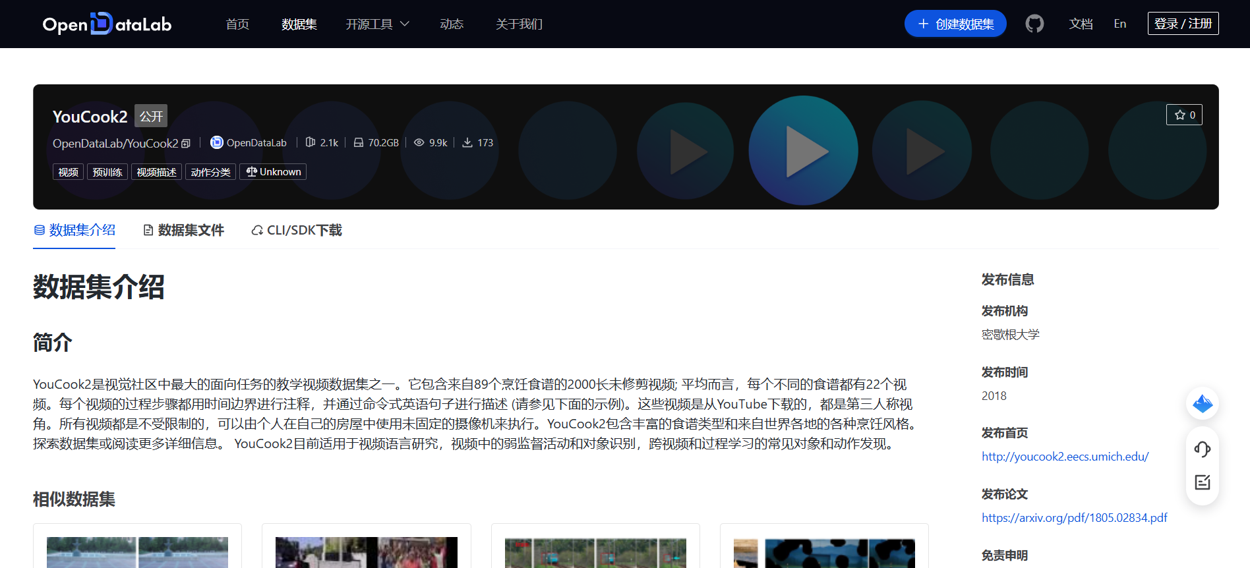Viewport: 1250px width, 568px height.
Task: Click the 173 downloads icon
Action: coord(467,142)
